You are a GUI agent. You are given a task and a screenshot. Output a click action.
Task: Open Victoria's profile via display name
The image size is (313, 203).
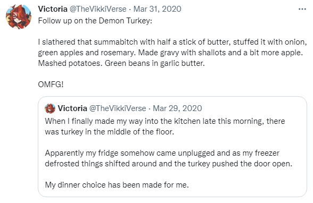pos(53,9)
